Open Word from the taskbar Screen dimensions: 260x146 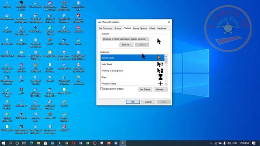[80, 143]
